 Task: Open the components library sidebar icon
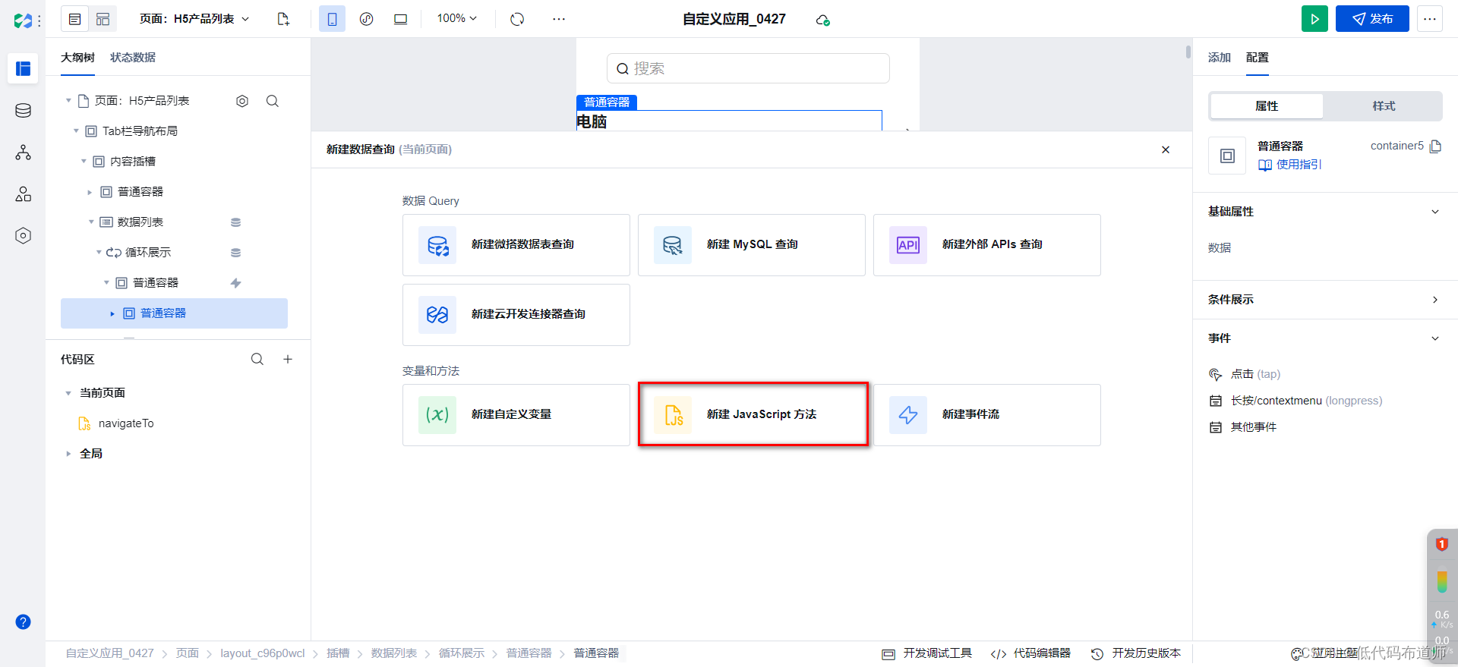[23, 194]
